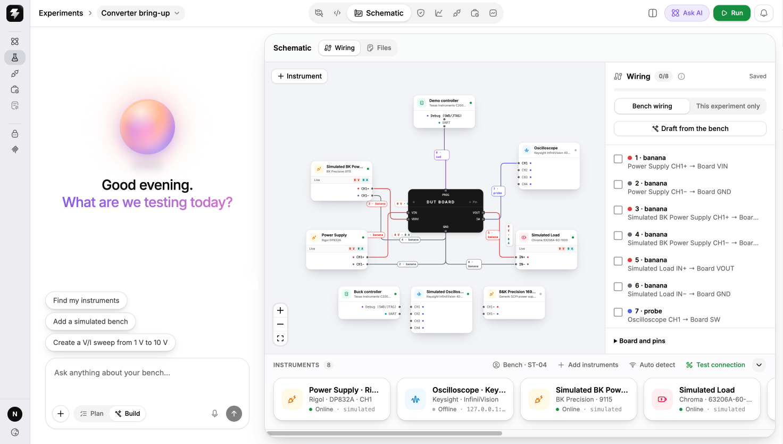This screenshot has height=444, width=783.
Task: Switch to Plan mode
Action: click(91, 414)
